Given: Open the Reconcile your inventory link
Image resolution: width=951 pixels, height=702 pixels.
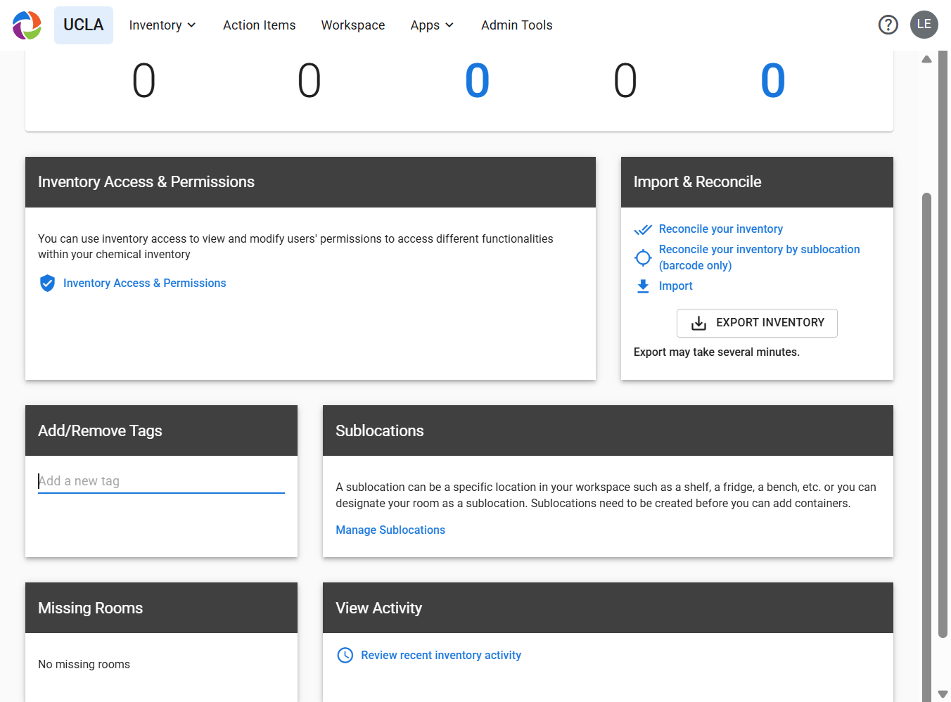Looking at the screenshot, I should pos(721,229).
